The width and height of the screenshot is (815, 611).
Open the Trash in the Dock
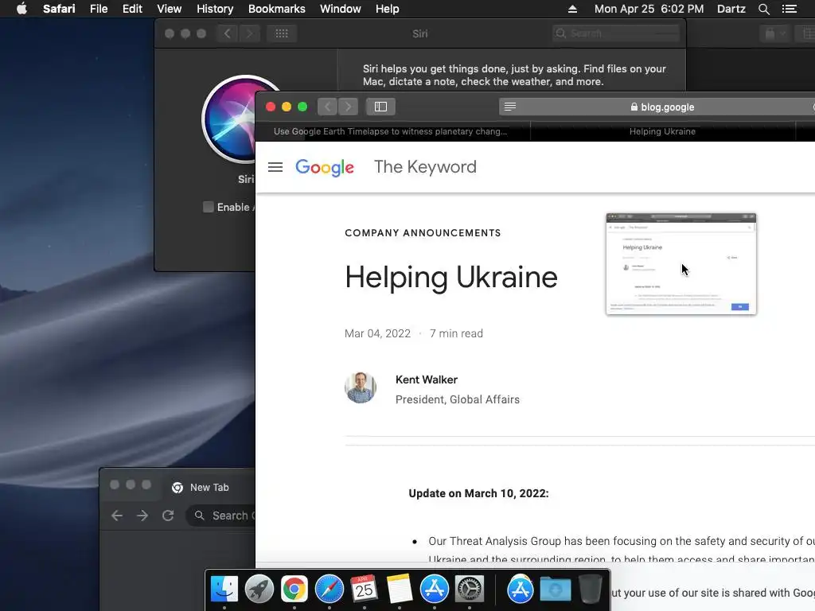click(590, 590)
